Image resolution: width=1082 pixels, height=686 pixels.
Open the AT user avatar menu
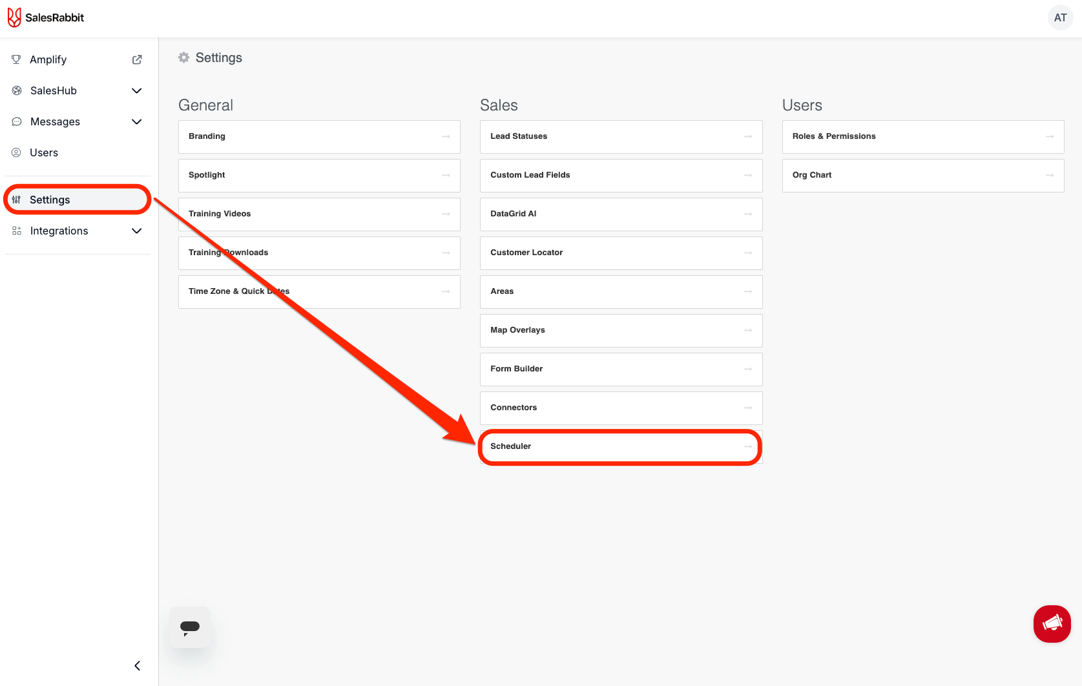point(1060,17)
